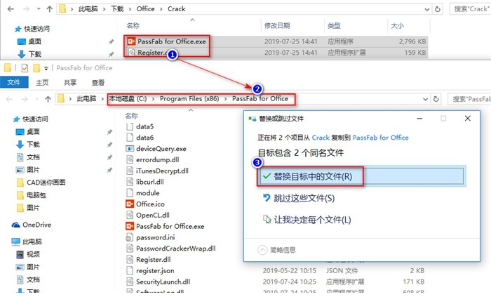The height and width of the screenshot is (304, 491).
Task: Go up one level in PassFab window
Action: pos(48,99)
